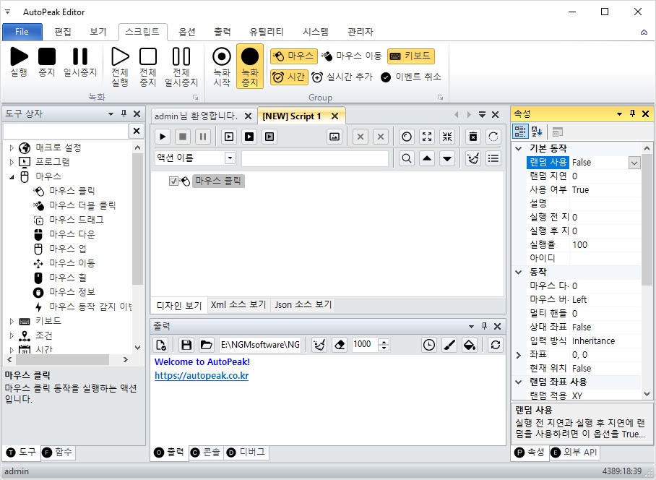This screenshot has width=656, height=480.
Task: Open the 랜덤 사용 value dropdown
Action: (634, 163)
